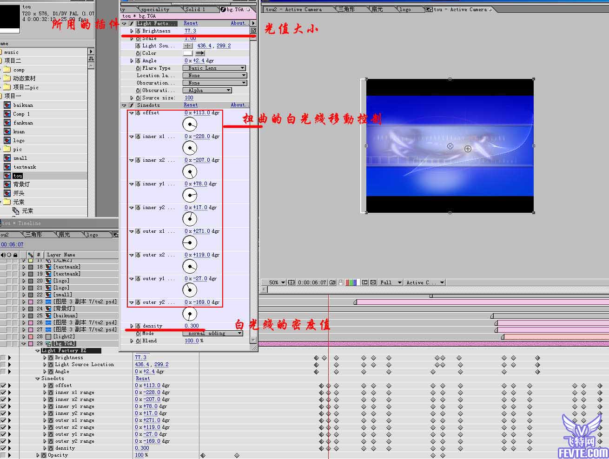The height and width of the screenshot is (459, 609).
Task: Select the baikuan composition in project list
Action: pos(23,105)
